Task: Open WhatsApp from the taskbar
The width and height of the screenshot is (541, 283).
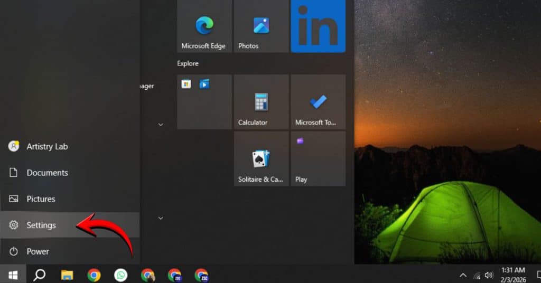Action: [x=121, y=275]
